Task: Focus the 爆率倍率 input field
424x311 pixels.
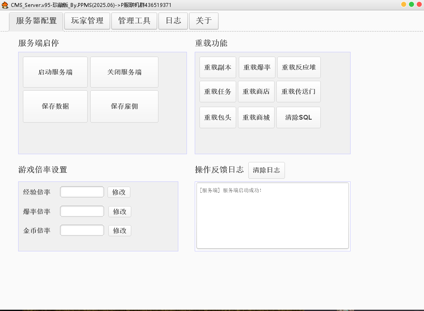Action: coord(82,211)
